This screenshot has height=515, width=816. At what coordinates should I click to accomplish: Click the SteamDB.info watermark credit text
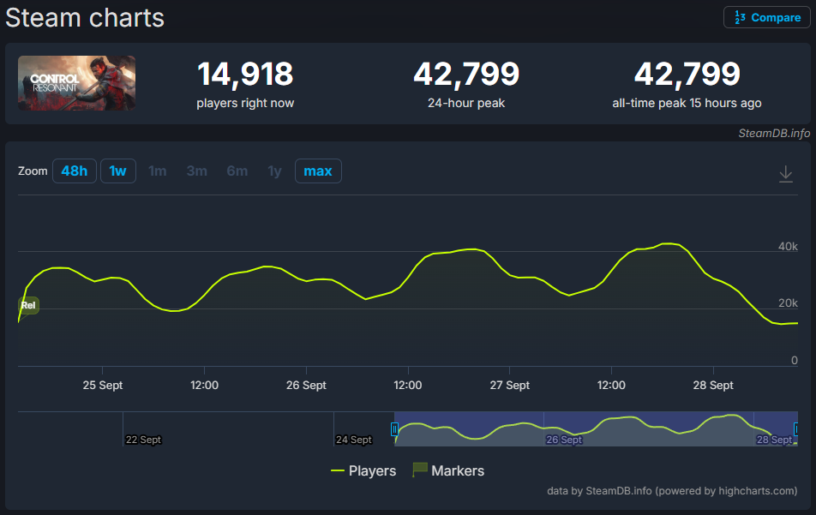[x=774, y=133]
